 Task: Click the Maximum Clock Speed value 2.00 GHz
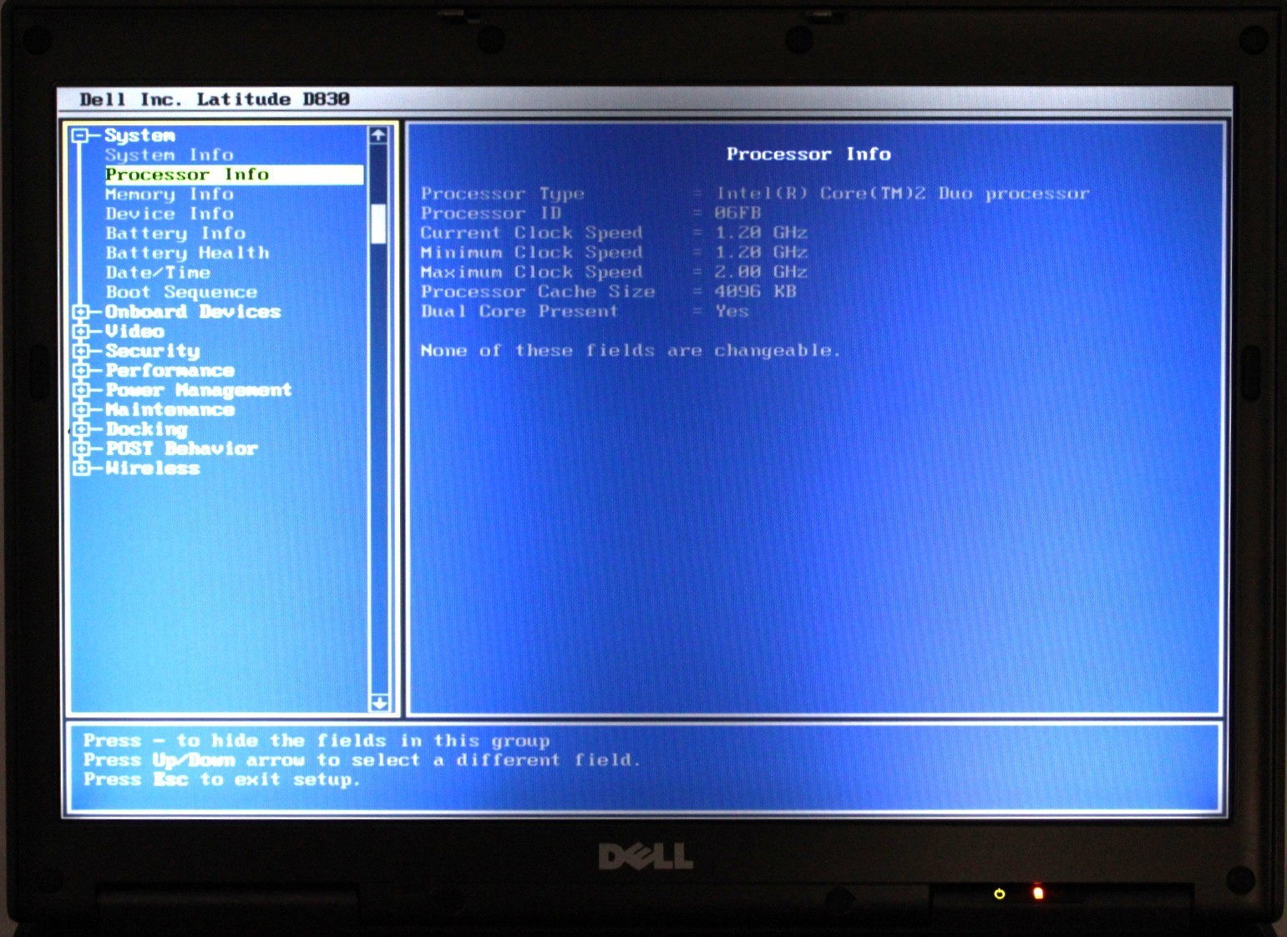[761, 272]
